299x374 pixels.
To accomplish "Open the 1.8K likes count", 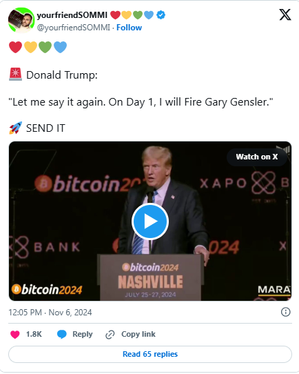I will point(34,334).
